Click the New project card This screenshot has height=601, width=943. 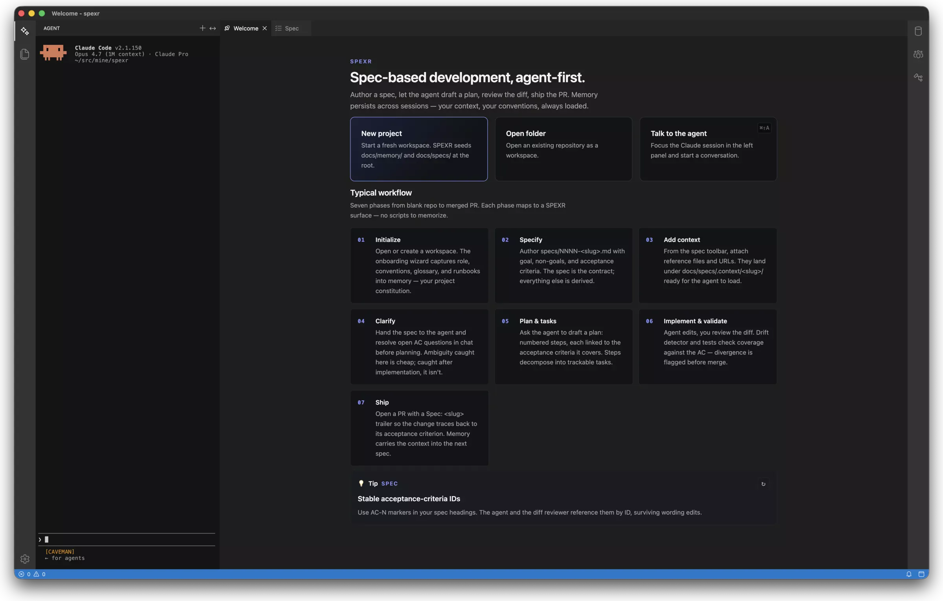pyautogui.click(x=419, y=149)
